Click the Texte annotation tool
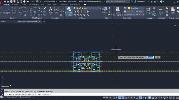 (51, 11)
